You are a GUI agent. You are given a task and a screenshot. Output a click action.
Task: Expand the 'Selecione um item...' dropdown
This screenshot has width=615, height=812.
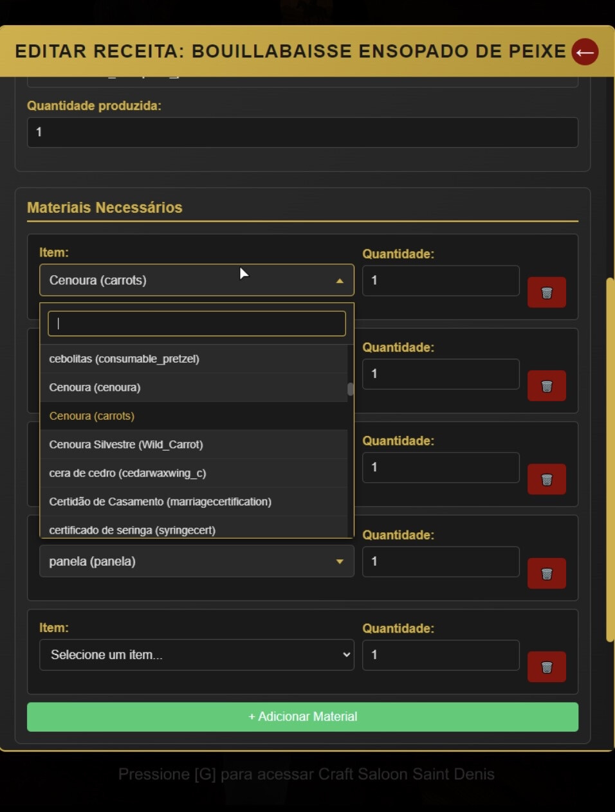pos(196,654)
